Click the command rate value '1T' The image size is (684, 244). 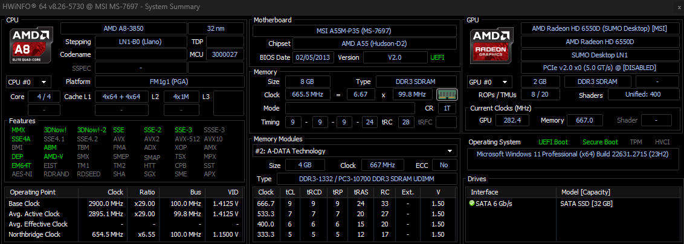[x=447, y=108]
